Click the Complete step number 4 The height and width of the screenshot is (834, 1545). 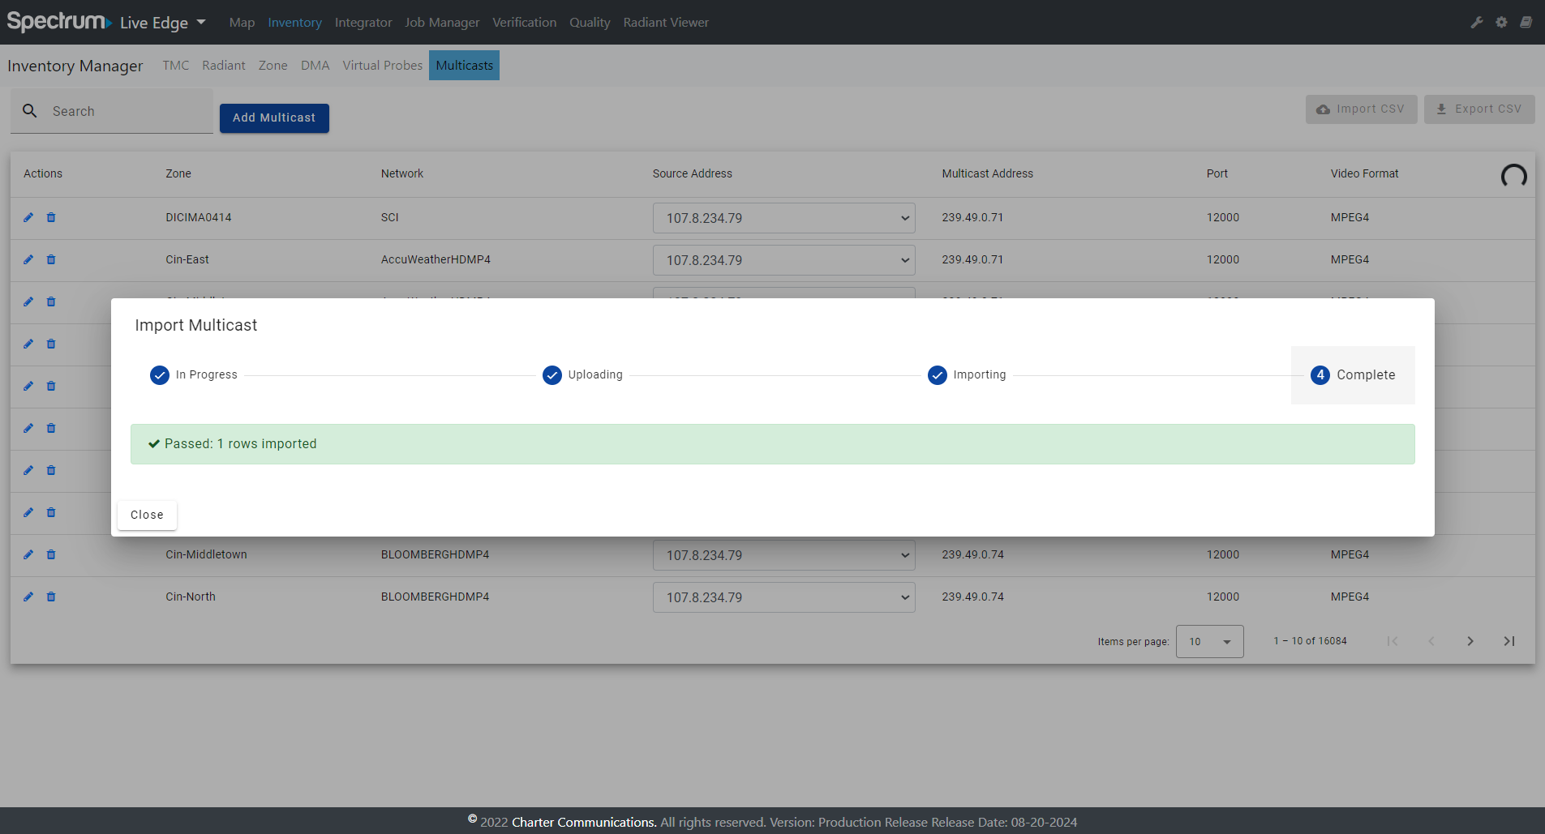pyautogui.click(x=1320, y=375)
